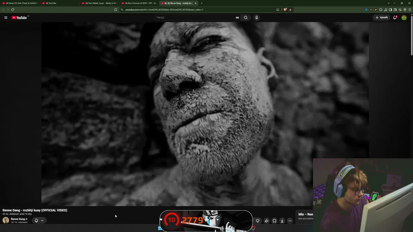
Task: Open a new browser tab
Action: point(202,3)
